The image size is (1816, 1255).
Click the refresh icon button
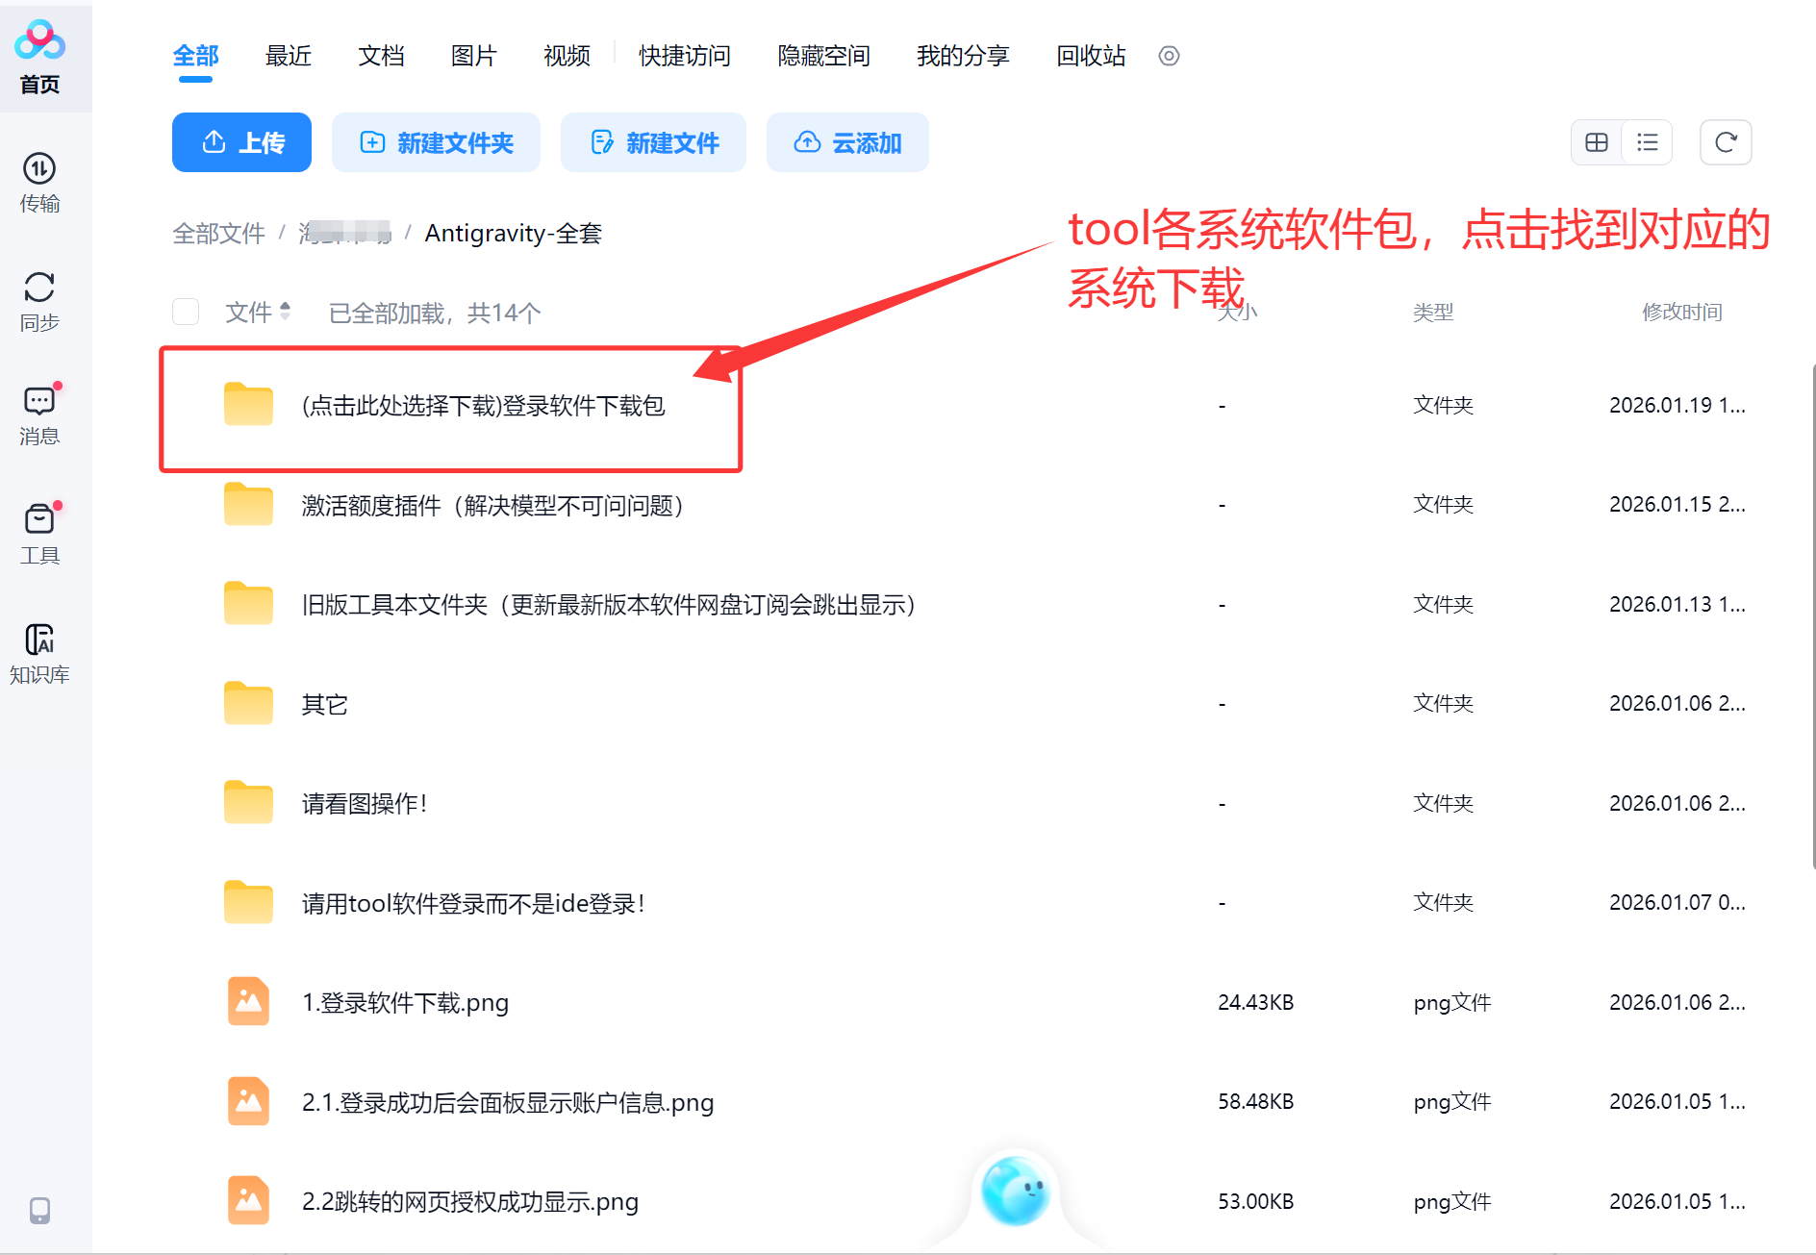pyautogui.click(x=1726, y=142)
